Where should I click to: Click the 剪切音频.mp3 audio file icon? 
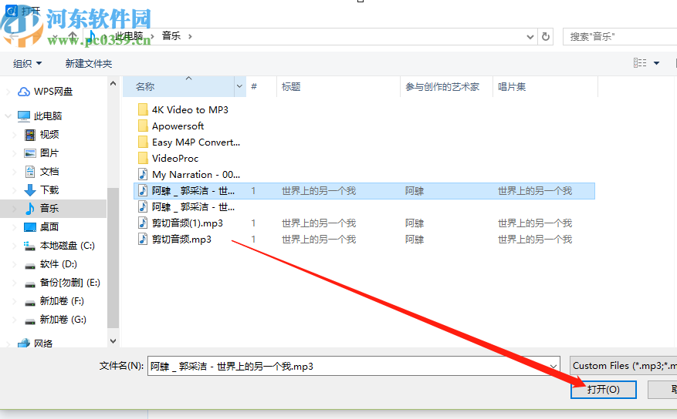click(143, 239)
